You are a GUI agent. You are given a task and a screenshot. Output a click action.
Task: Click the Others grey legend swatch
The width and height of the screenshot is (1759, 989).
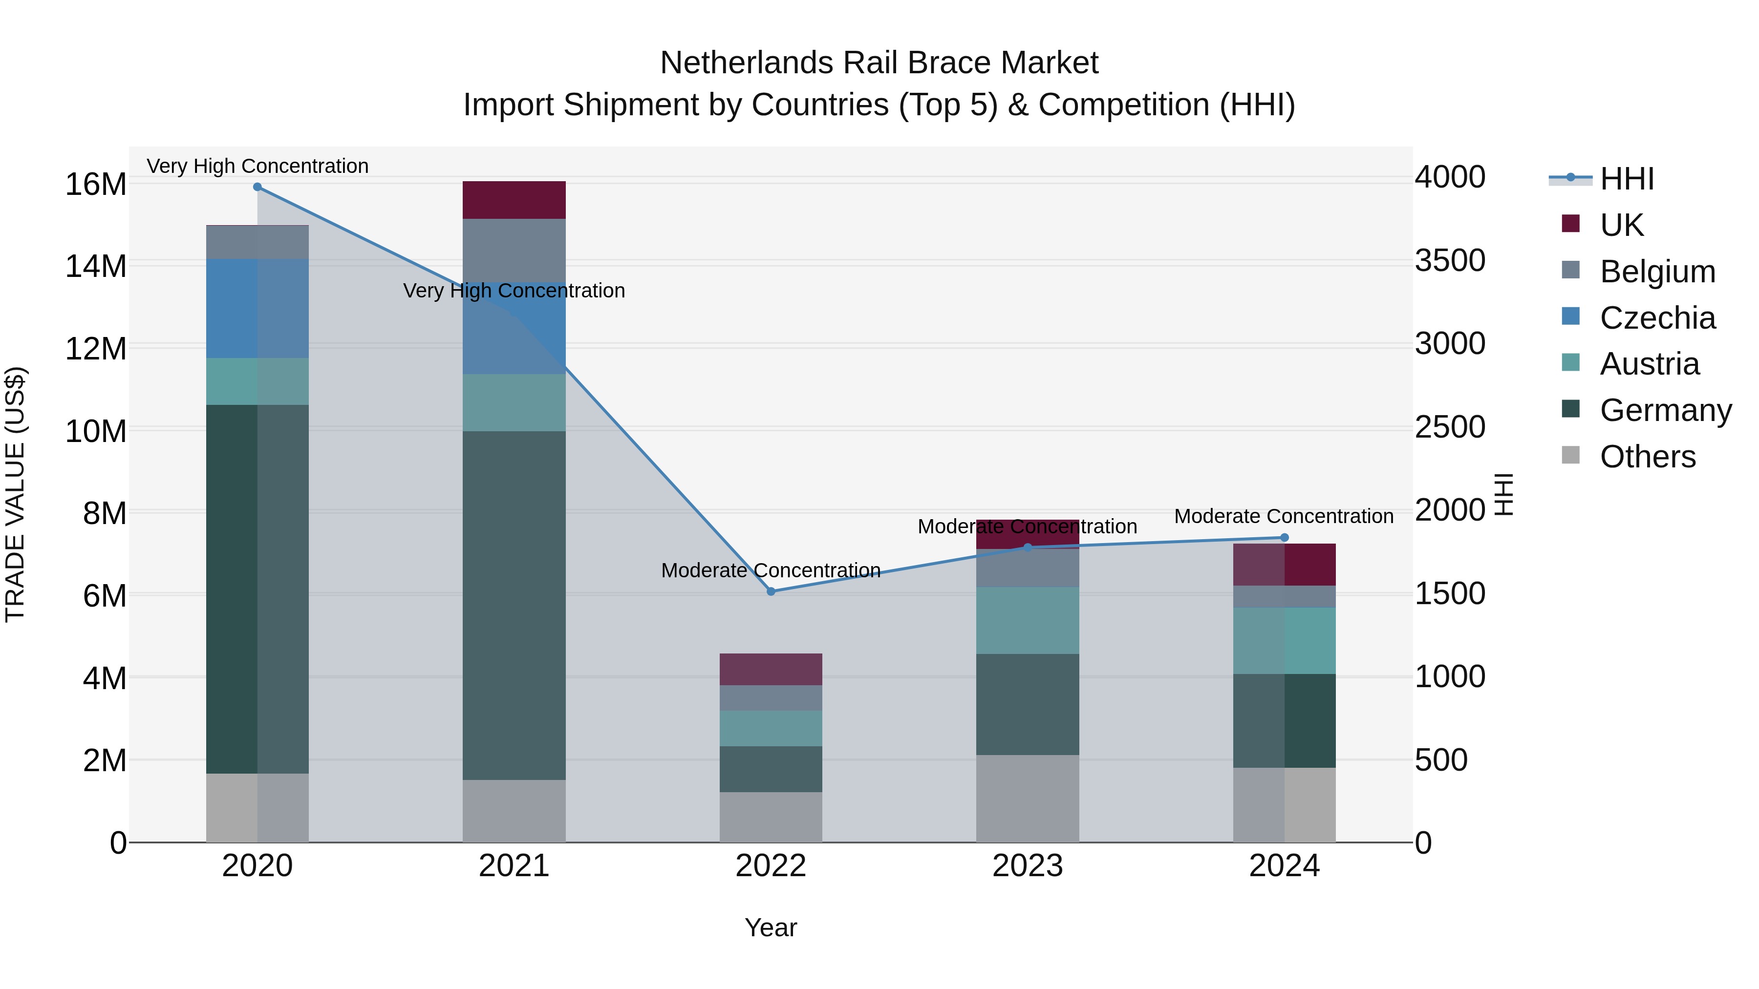1570,455
